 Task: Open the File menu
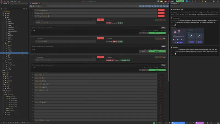4,1
